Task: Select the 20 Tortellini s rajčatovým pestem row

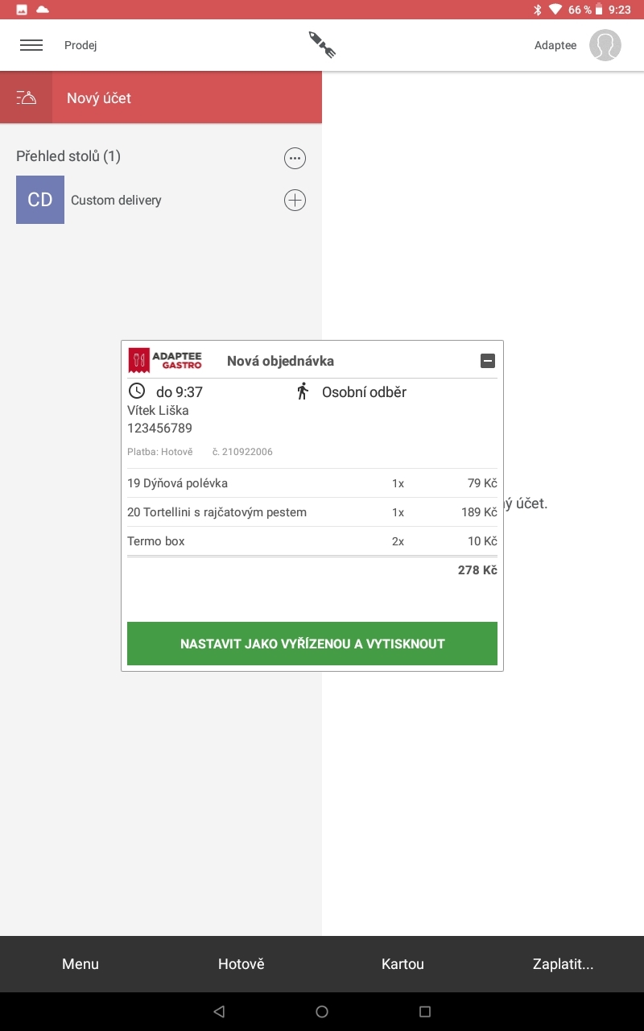Action: click(312, 512)
